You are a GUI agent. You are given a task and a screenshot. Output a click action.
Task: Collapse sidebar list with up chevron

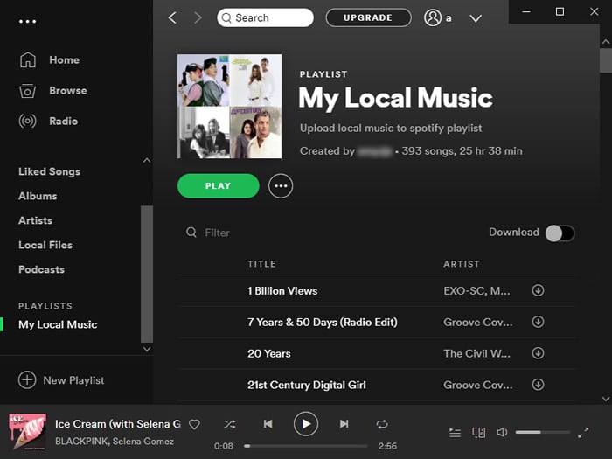(x=147, y=160)
